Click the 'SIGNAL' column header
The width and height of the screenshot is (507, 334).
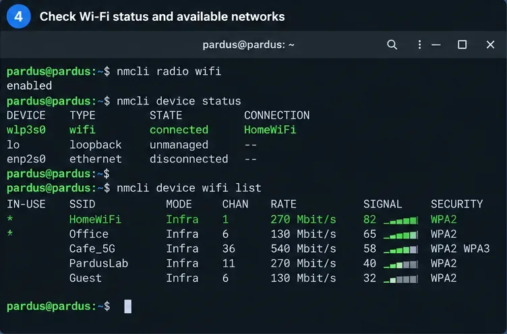click(x=383, y=204)
